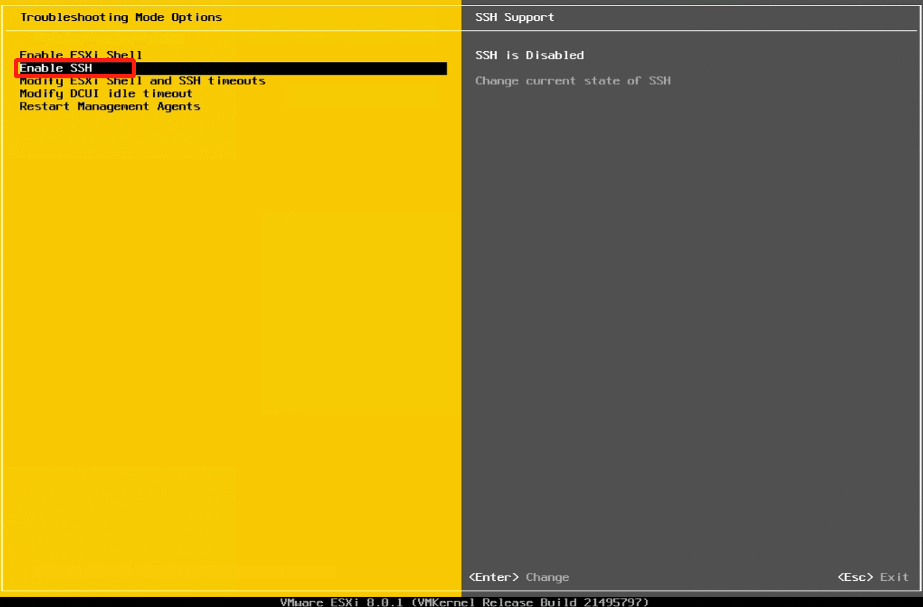Click the Troubleshooting Mode Options title

(121, 17)
